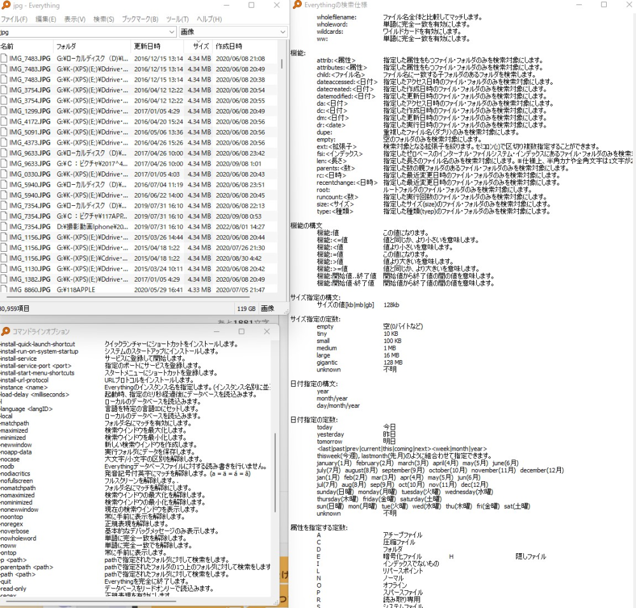The height and width of the screenshot is (608, 636).
Task: Click the file icon of IMG_4172.JPG
Action: pos(4,122)
